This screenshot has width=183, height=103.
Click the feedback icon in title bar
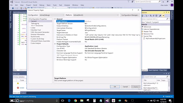(x=133, y=2)
